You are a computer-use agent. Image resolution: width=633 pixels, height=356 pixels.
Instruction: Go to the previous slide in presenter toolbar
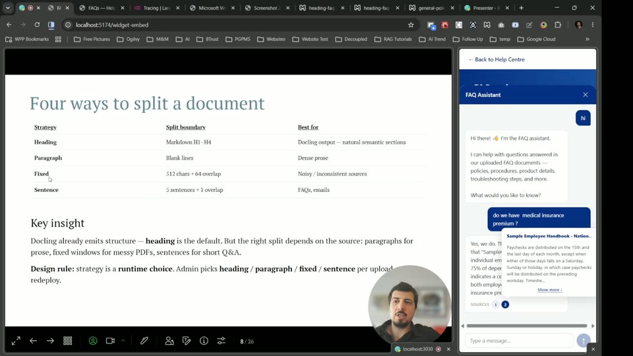(x=33, y=341)
